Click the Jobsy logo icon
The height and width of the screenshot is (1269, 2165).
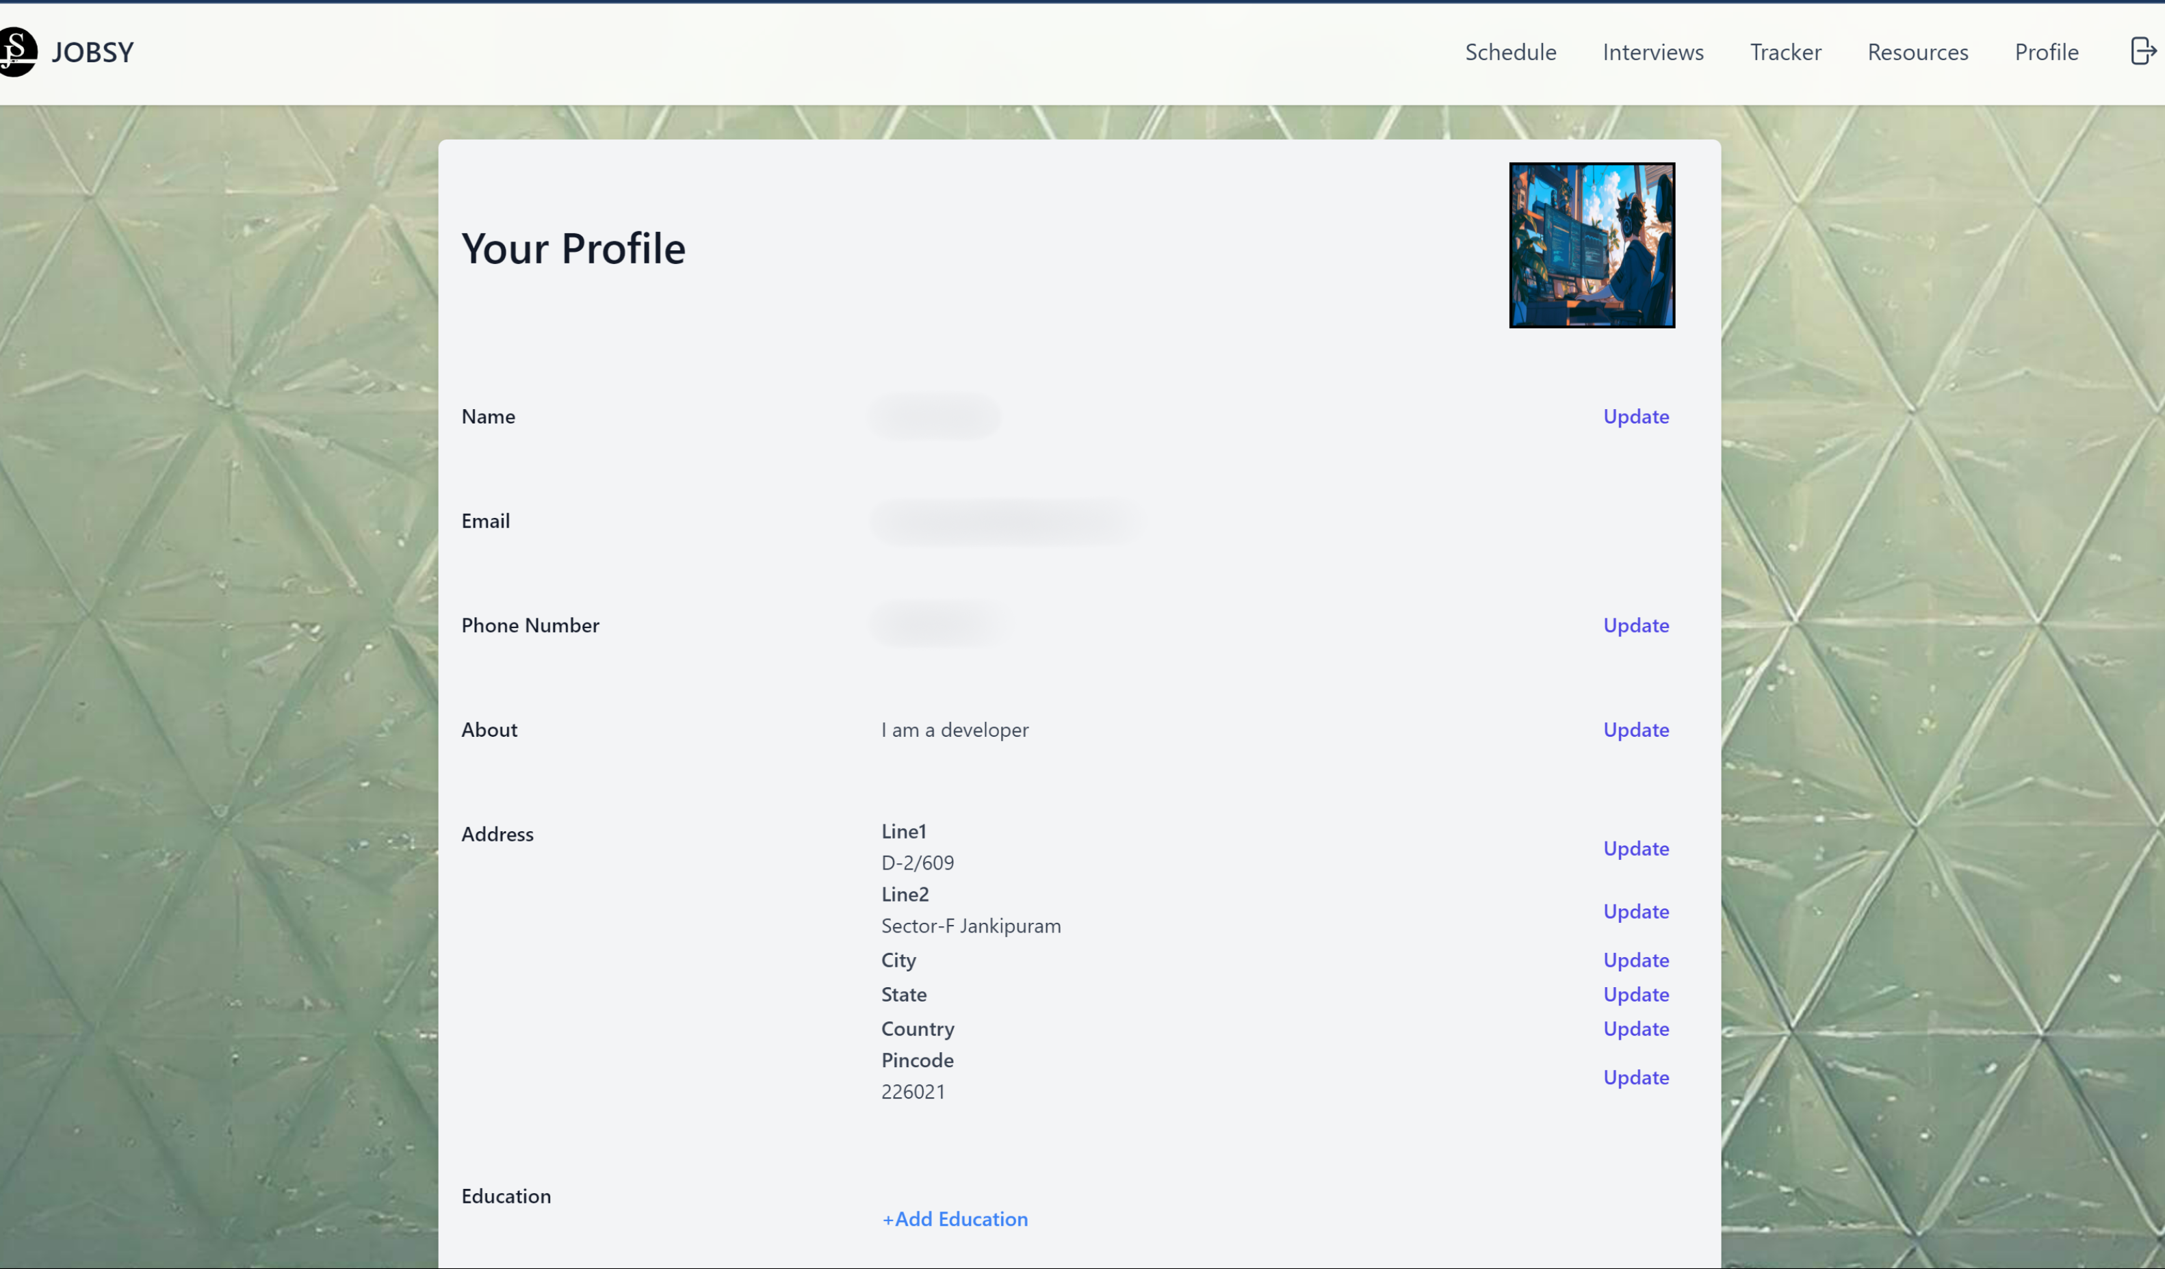(17, 51)
